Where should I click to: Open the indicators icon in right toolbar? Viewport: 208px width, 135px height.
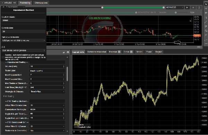pyautogui.click(x=206, y=13)
